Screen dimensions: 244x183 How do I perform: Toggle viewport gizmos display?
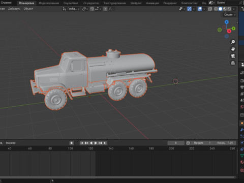point(189,9)
